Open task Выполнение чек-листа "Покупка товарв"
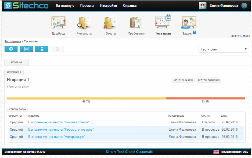This screenshot has height=158, width=252. click(59, 122)
